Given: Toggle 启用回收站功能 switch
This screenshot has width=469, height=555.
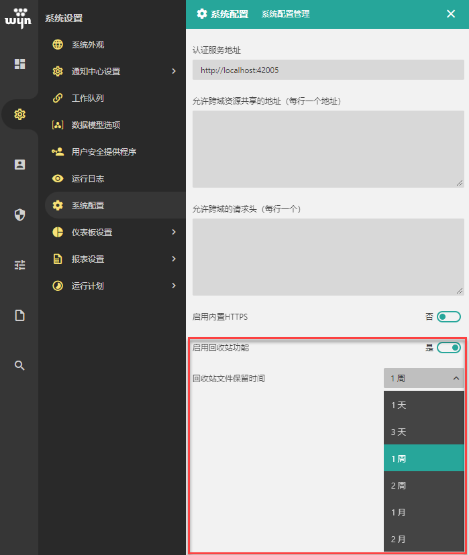Looking at the screenshot, I should point(449,348).
